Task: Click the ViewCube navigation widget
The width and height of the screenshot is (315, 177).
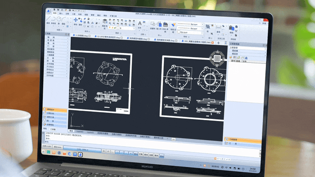Action: tap(217, 58)
